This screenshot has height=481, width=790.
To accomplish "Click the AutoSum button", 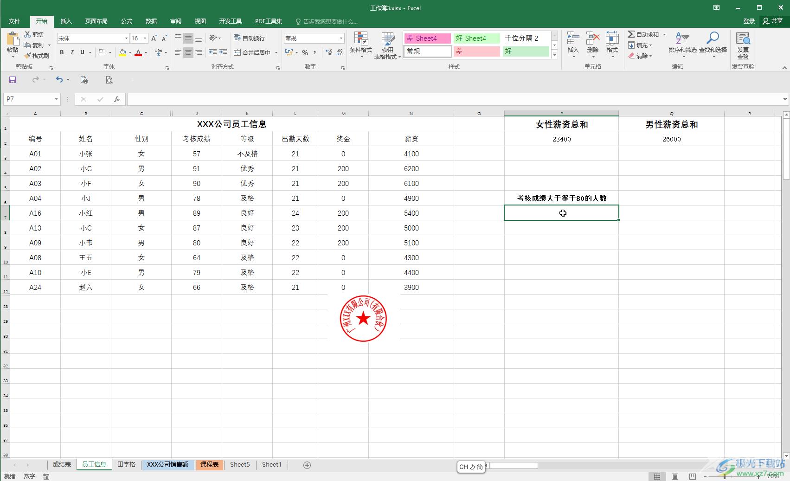I will point(643,34).
